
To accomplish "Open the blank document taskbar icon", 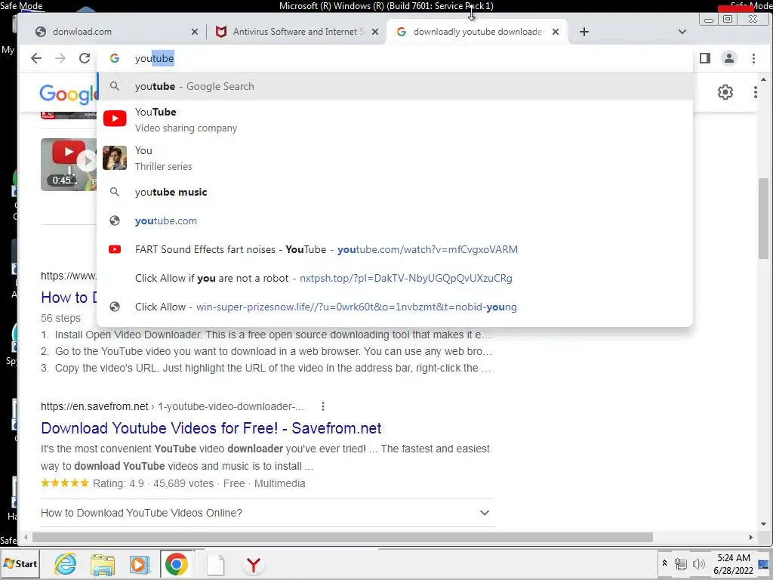I will tap(215, 564).
